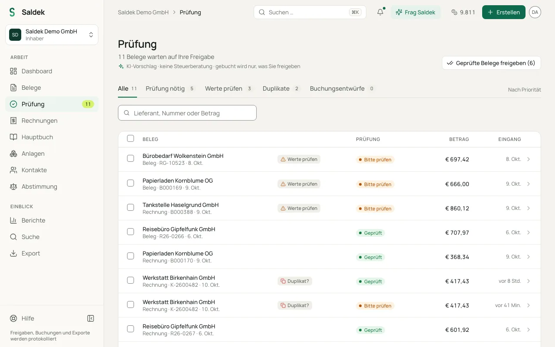The image size is (555, 347).
Task: Open Suche via the sidebar magnifier icon
Action: click(x=13, y=237)
